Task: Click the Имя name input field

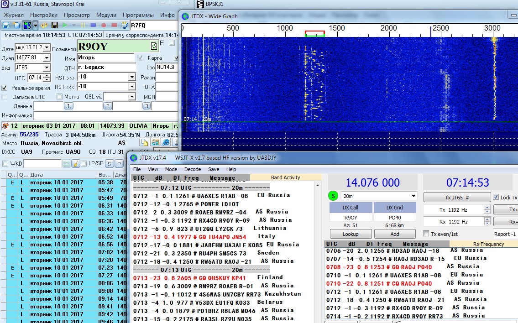Action: tap(106, 58)
